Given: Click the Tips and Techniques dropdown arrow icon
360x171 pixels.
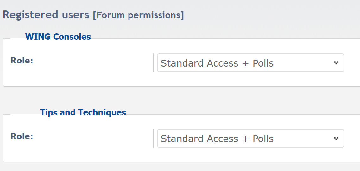Looking at the screenshot, I should coord(336,138).
